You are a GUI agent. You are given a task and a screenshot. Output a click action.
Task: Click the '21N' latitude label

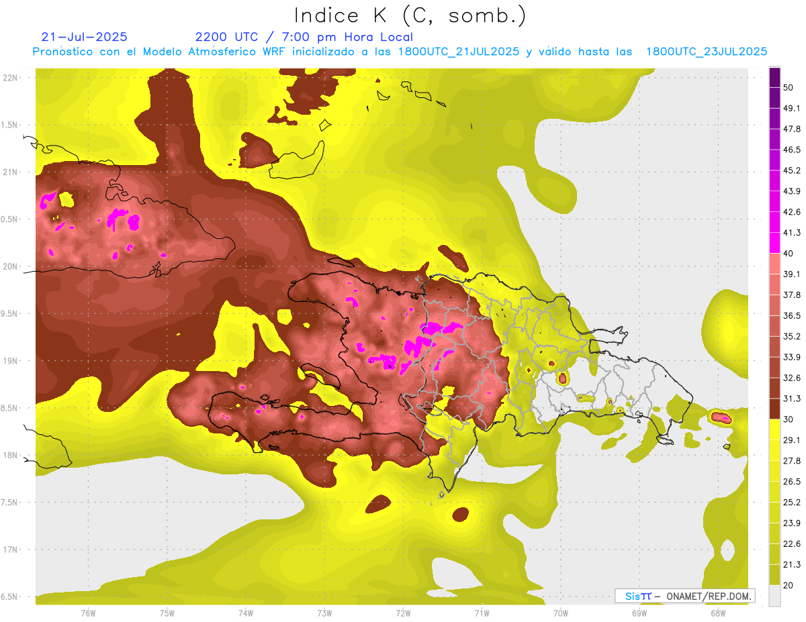tap(11, 172)
